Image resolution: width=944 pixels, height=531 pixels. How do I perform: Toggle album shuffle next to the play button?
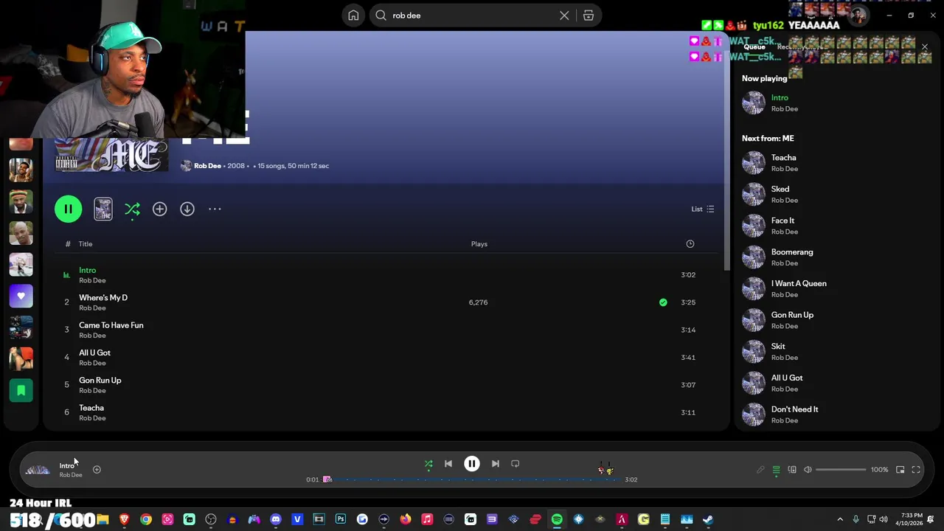coord(132,209)
